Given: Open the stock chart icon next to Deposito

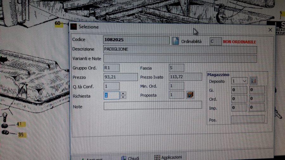Looking at the screenshot, I should (253, 81).
